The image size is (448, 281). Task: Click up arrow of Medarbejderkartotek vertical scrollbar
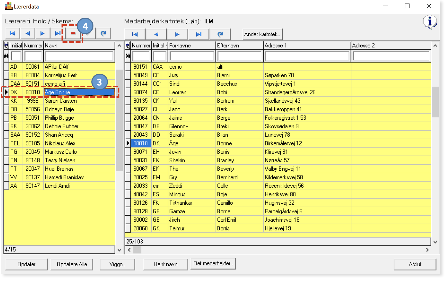pyautogui.click(x=435, y=46)
